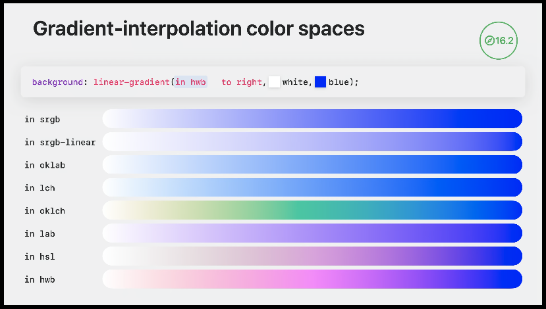546x309 pixels.
Task: Click the oklab gradient bar
Action: point(312,164)
